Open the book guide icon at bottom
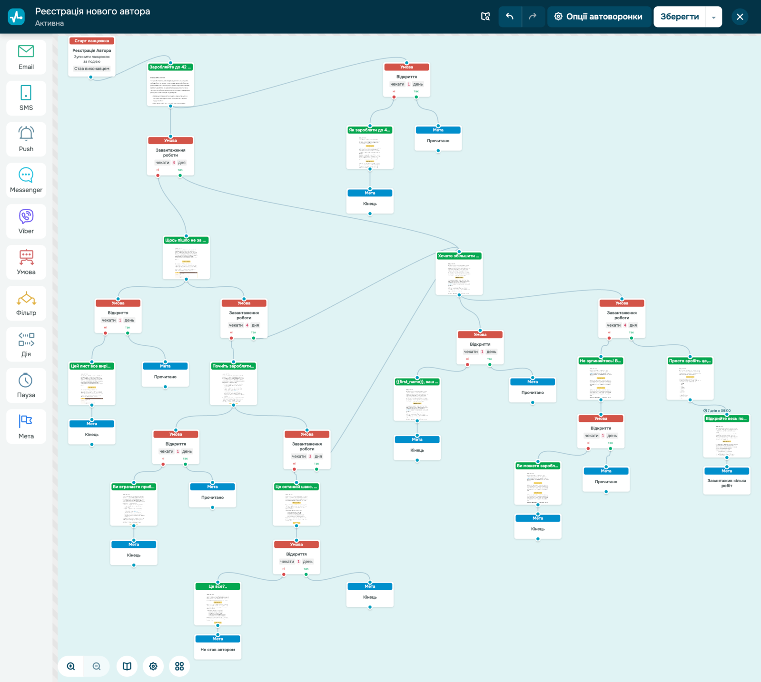The height and width of the screenshot is (682, 761). [127, 666]
